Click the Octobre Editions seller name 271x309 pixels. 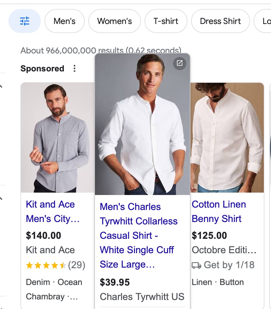click(224, 250)
